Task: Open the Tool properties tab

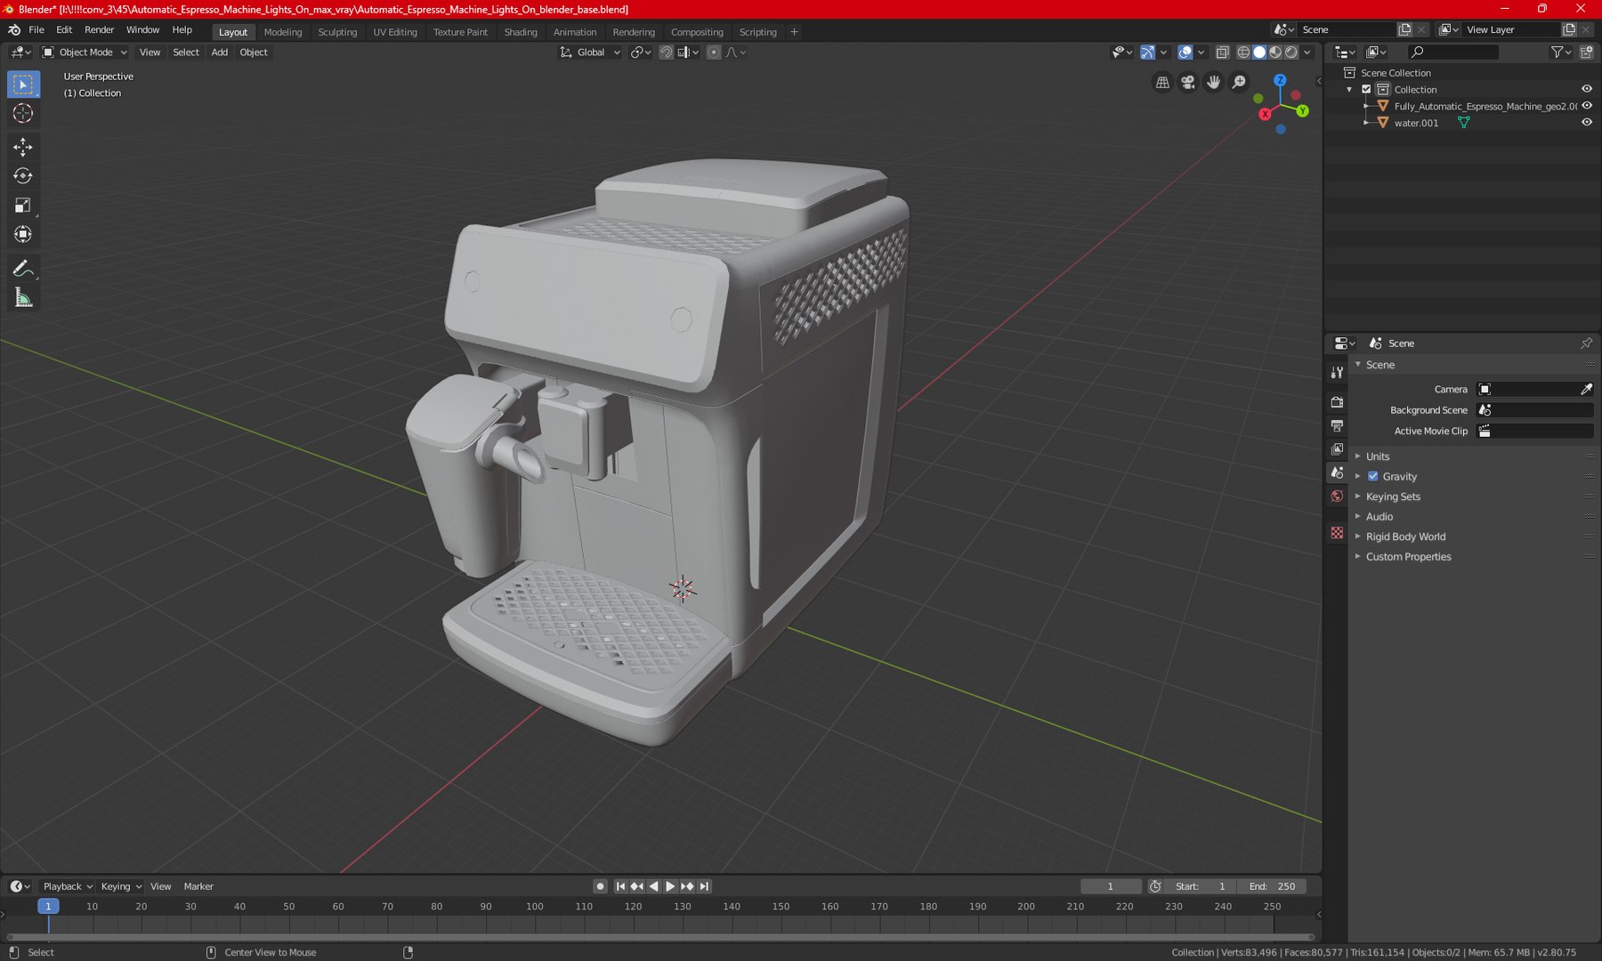Action: [1337, 373]
